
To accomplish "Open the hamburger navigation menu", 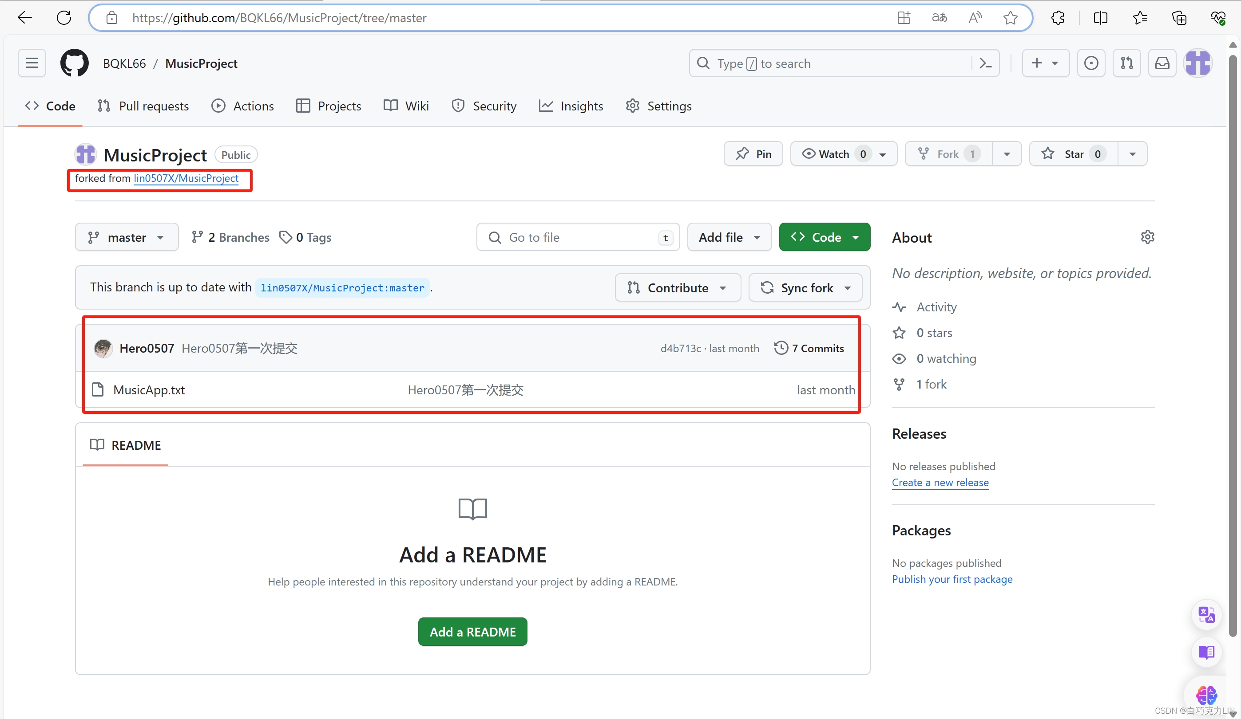I will [x=32, y=63].
